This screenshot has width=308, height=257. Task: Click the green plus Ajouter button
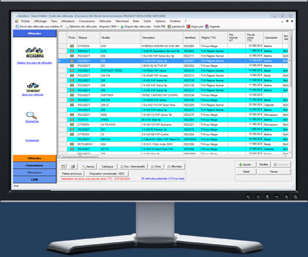pyautogui.click(x=245, y=164)
